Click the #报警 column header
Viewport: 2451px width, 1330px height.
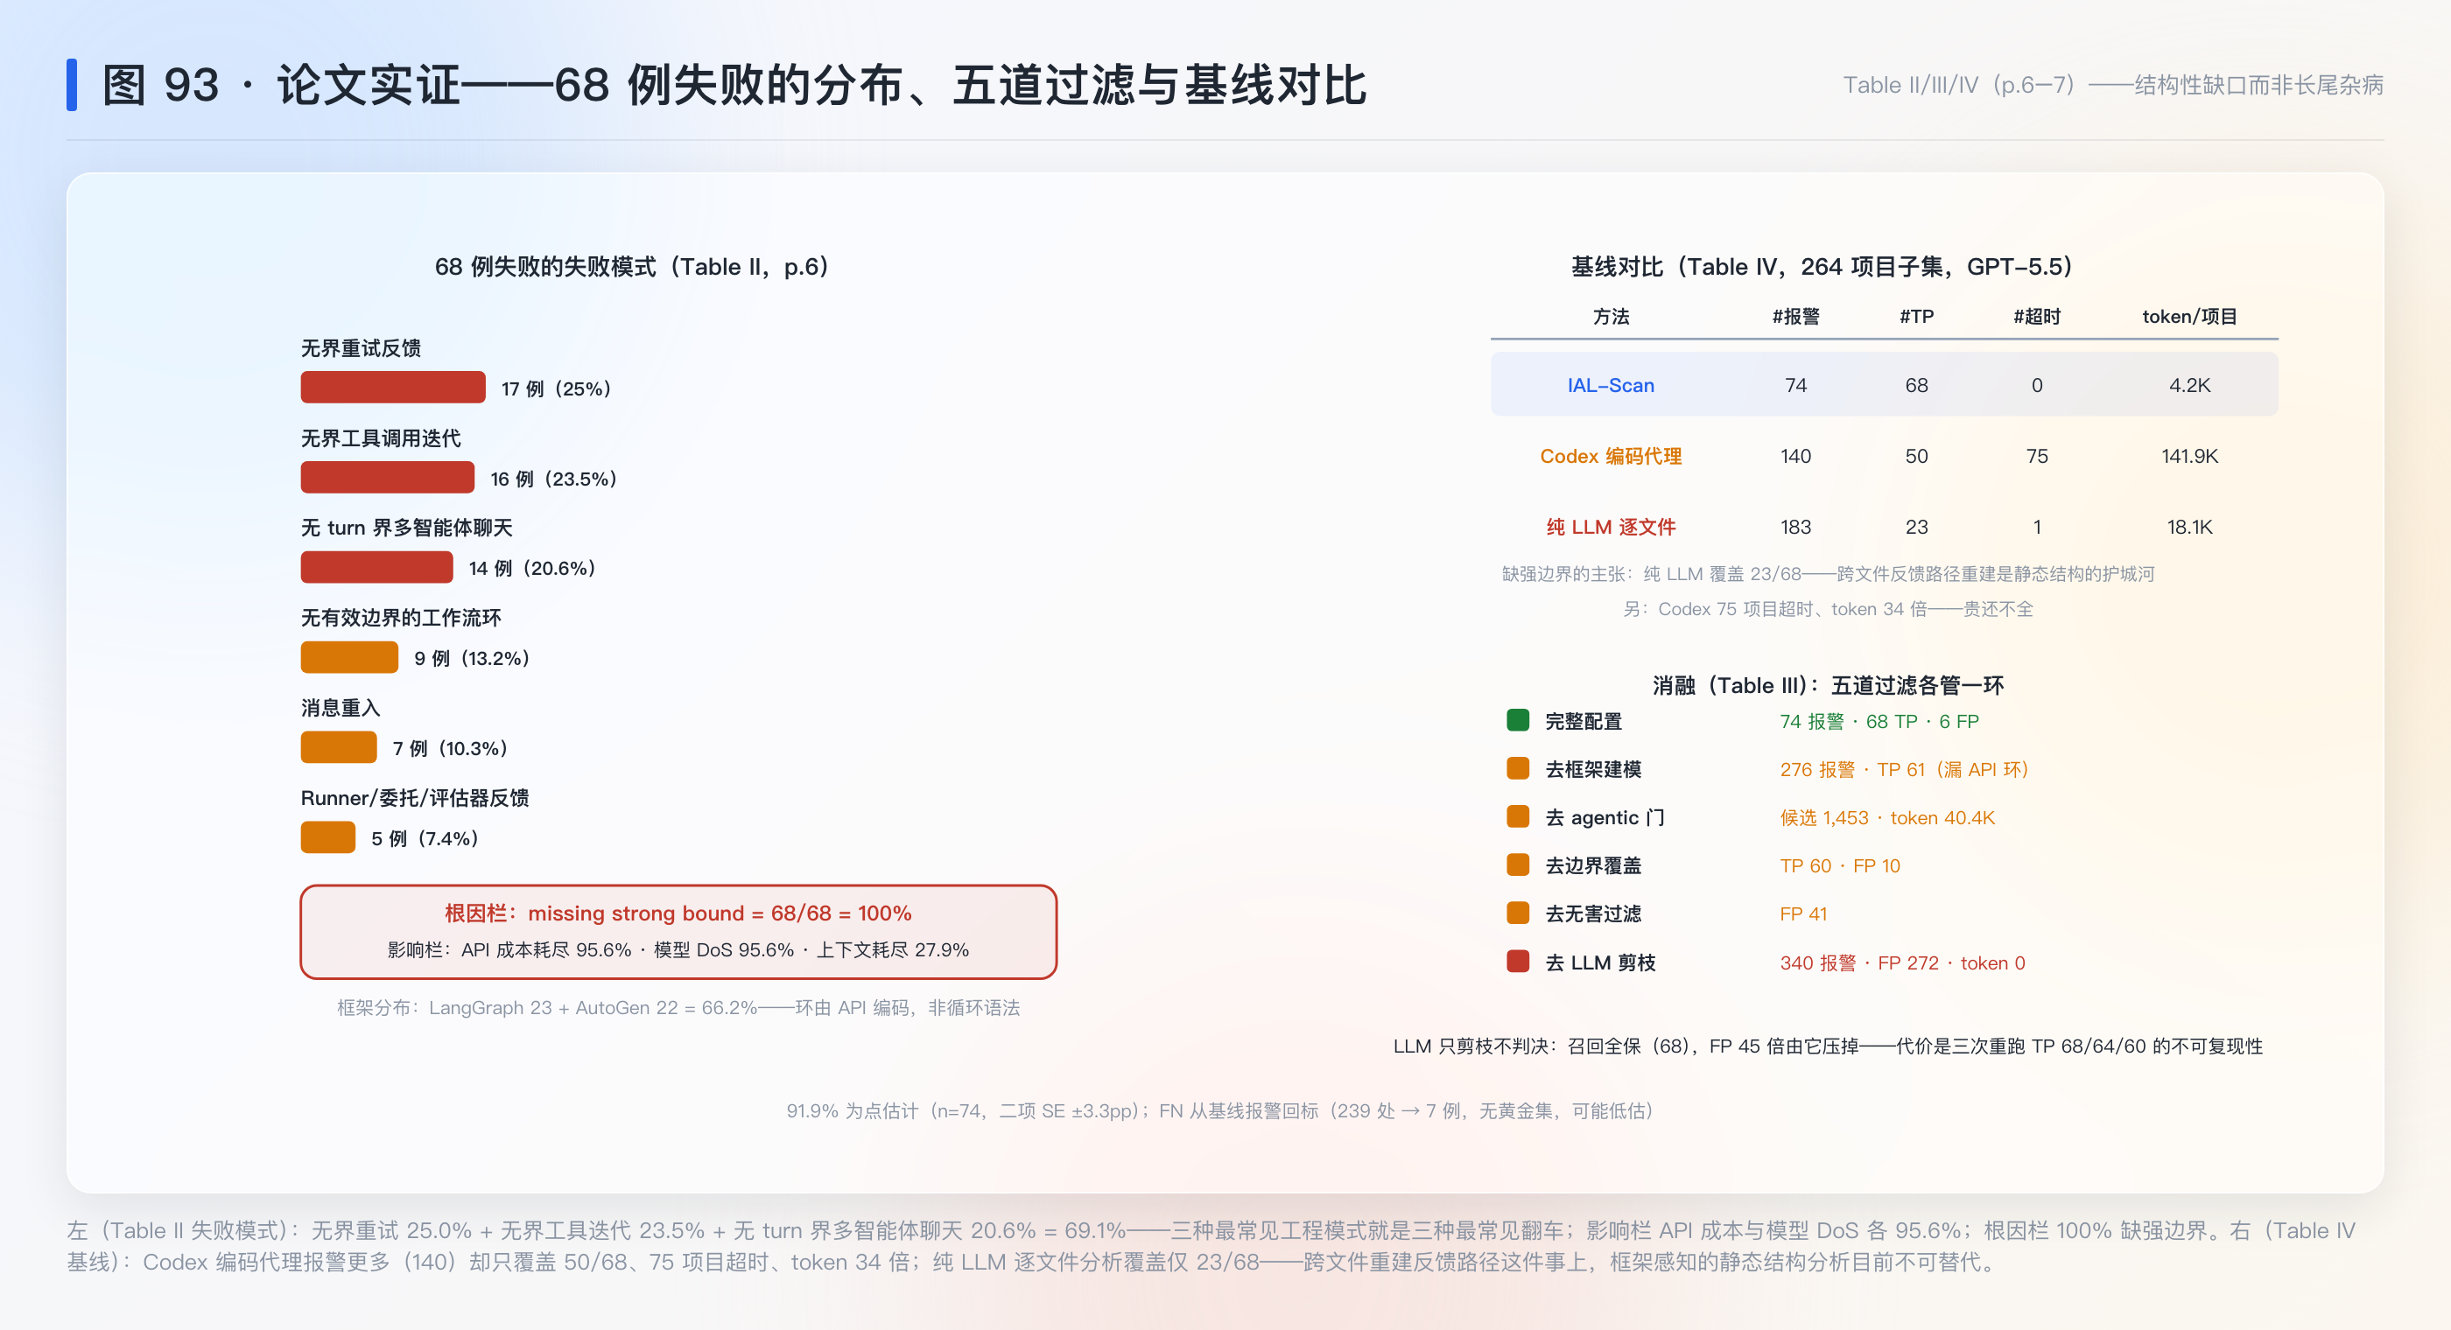pyautogui.click(x=1795, y=316)
